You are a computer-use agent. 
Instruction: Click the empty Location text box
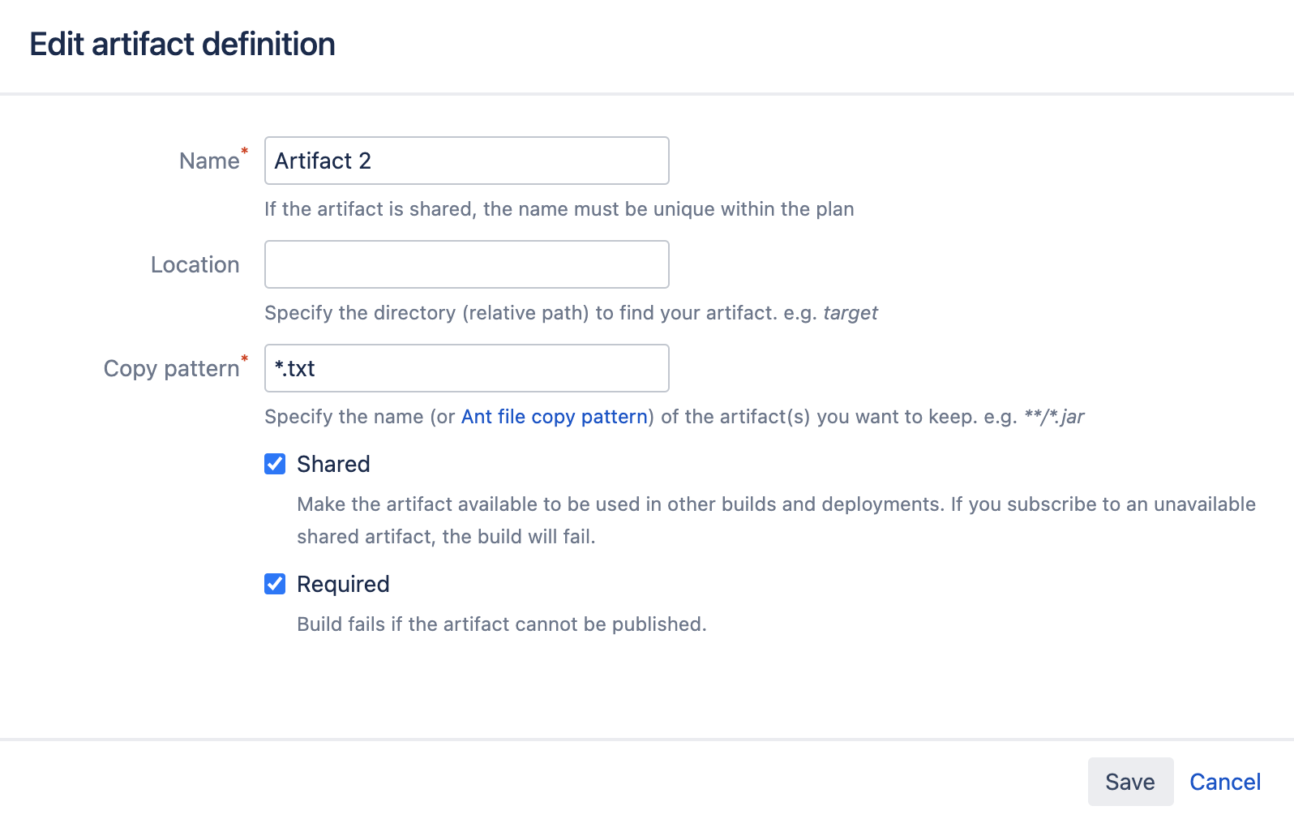click(466, 264)
